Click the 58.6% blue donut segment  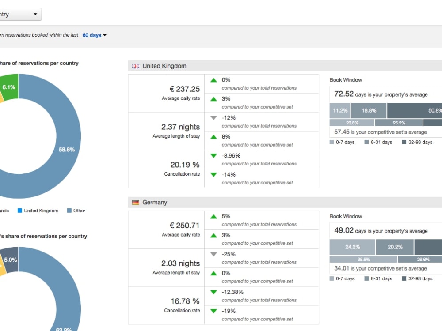point(67,150)
